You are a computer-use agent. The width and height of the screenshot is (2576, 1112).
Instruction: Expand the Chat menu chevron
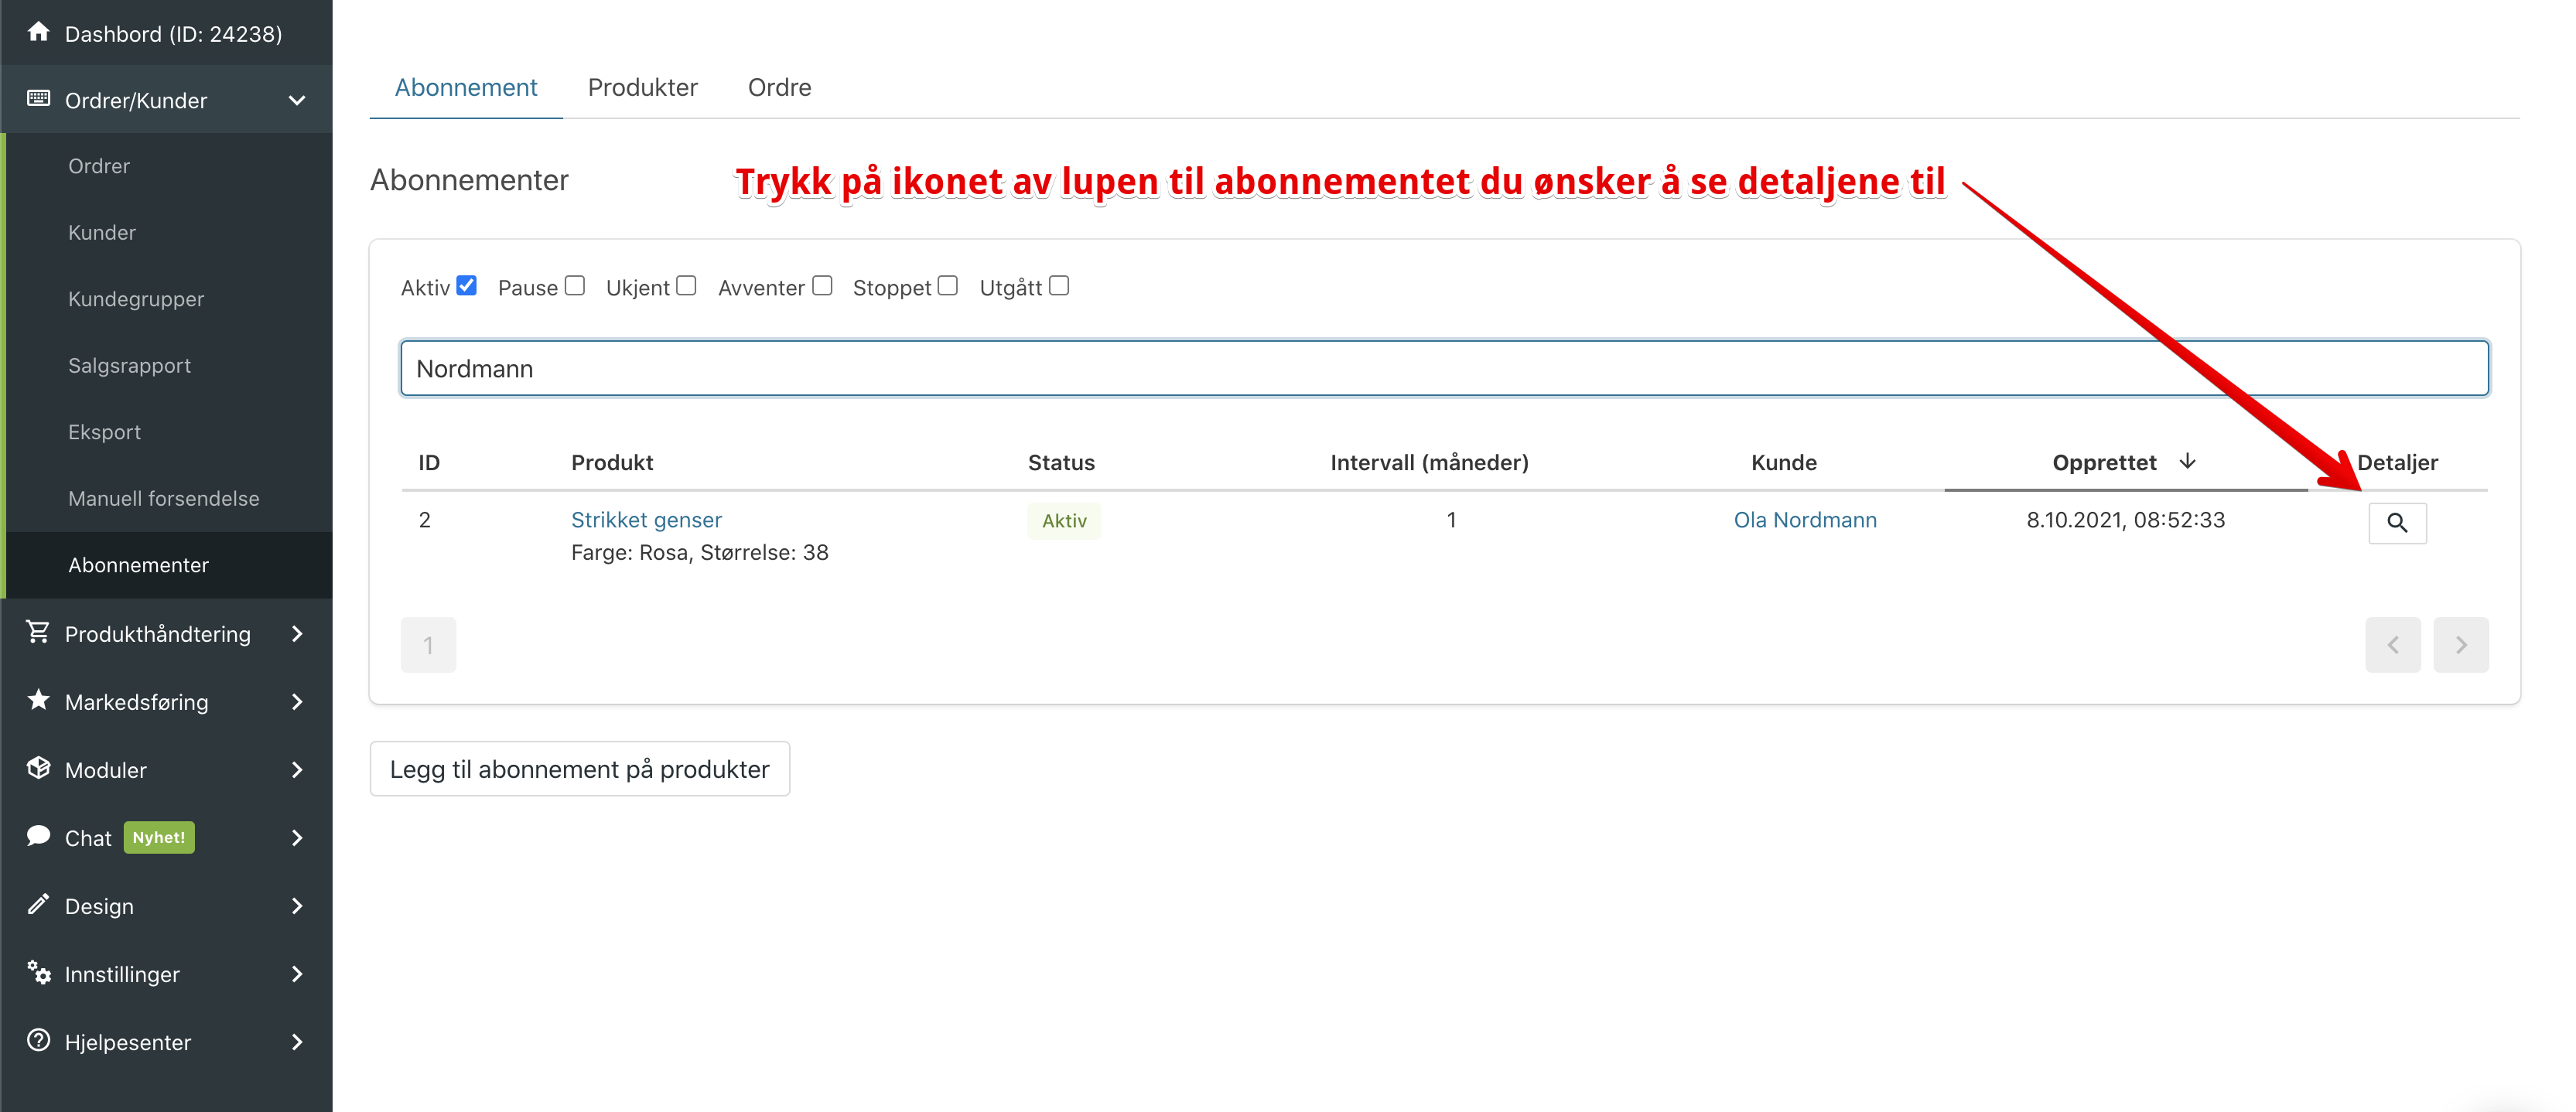click(297, 838)
